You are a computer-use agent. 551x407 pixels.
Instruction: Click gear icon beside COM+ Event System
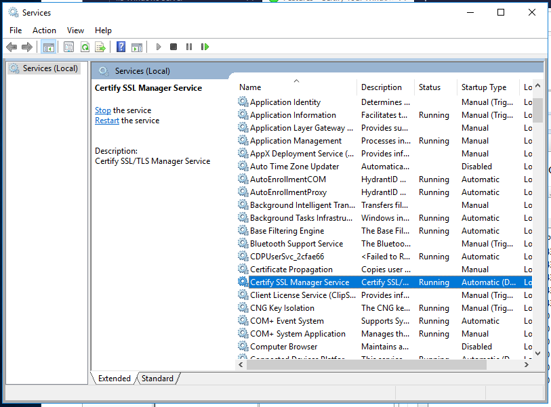pos(243,320)
